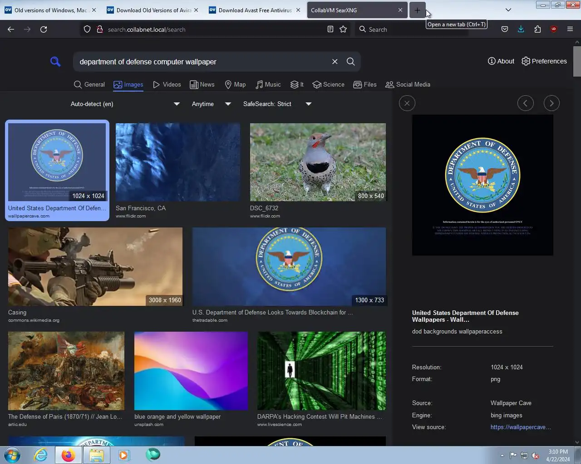Select the Images category tab
This screenshot has width=581, height=464.
pos(128,84)
